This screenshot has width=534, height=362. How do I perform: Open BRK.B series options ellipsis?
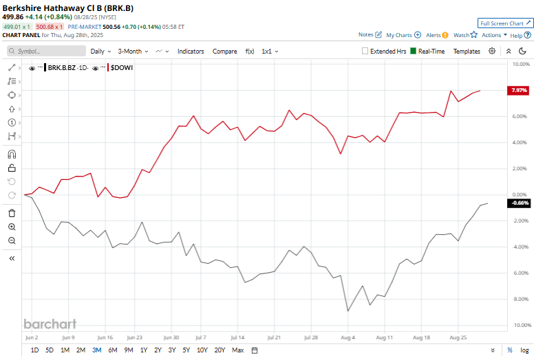(40, 67)
